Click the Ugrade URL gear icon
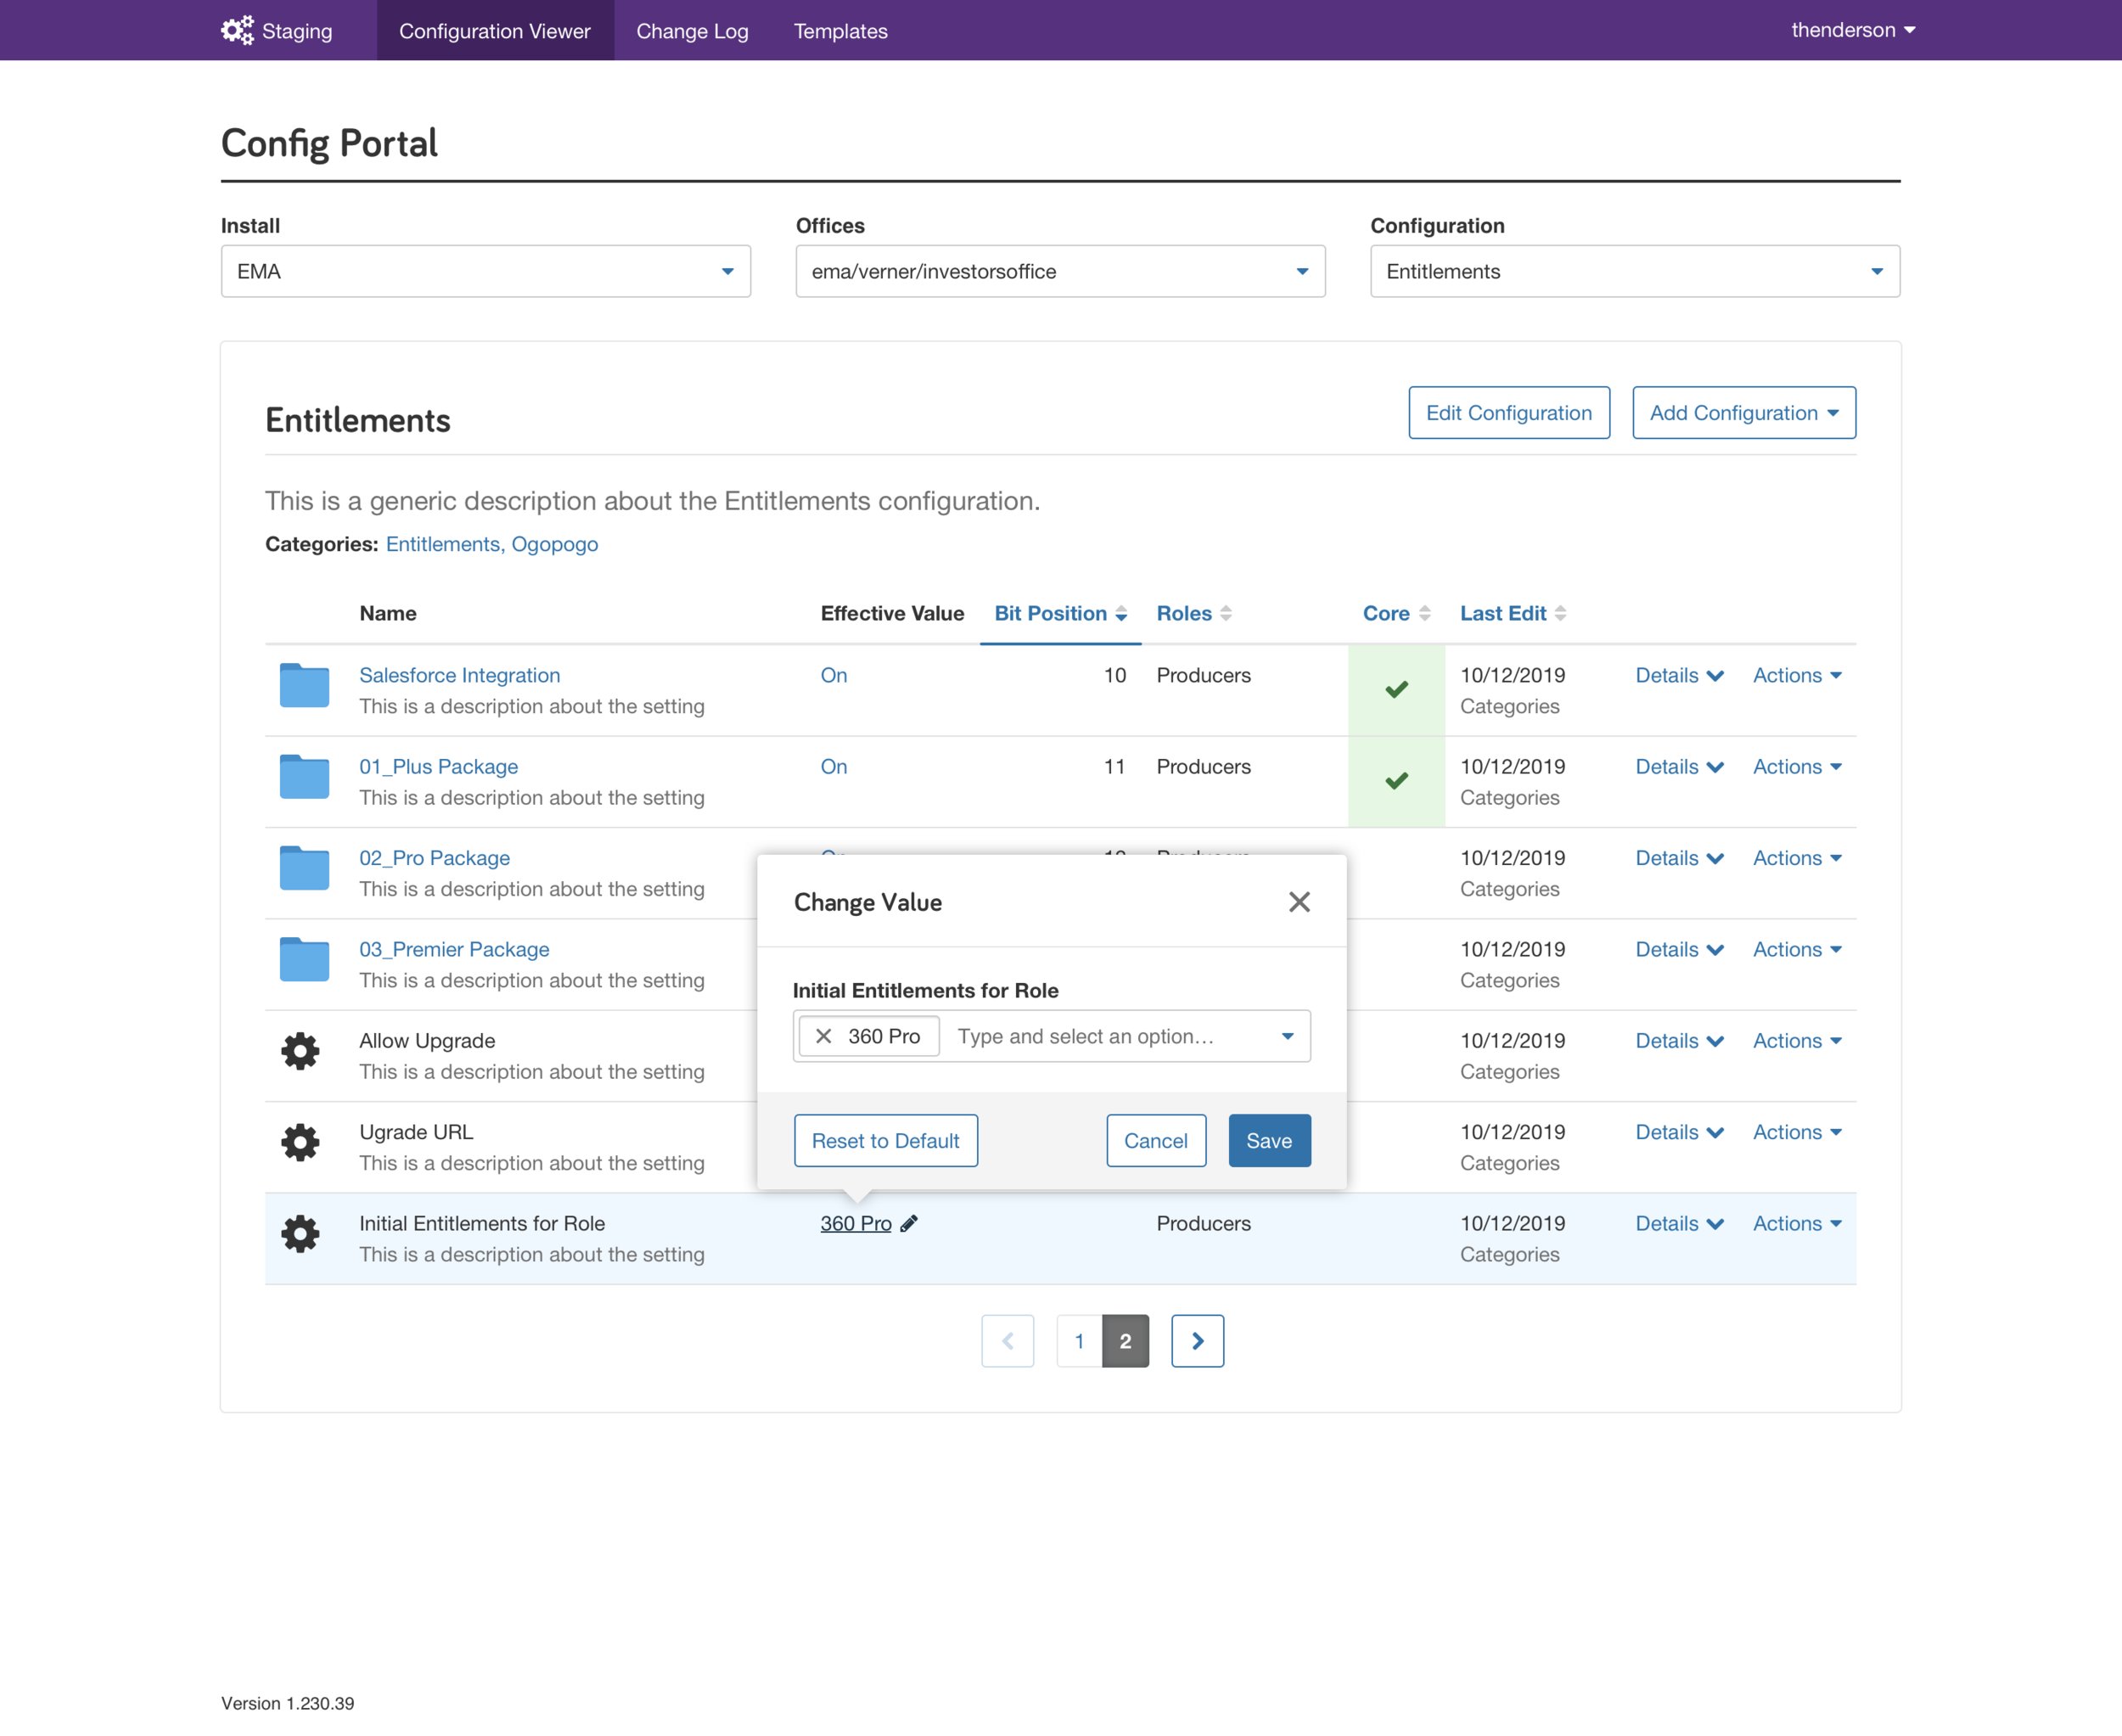This screenshot has height=1736, width=2122. [x=300, y=1142]
